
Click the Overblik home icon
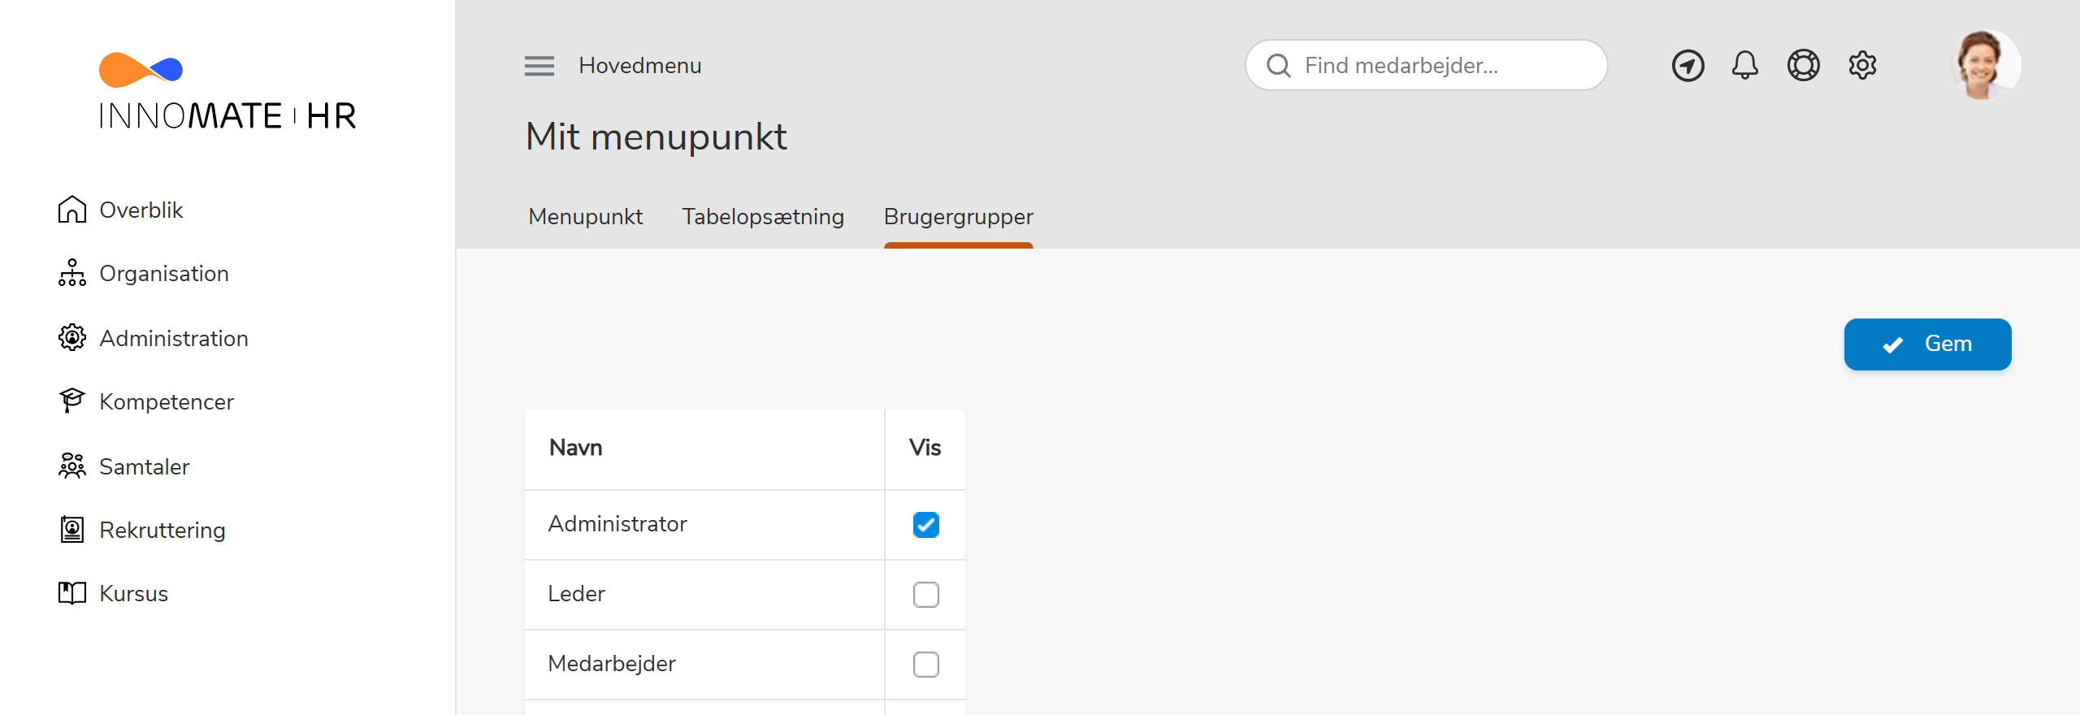click(72, 210)
